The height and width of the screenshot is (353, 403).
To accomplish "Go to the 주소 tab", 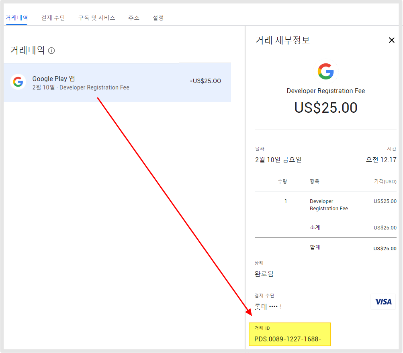I will point(134,18).
